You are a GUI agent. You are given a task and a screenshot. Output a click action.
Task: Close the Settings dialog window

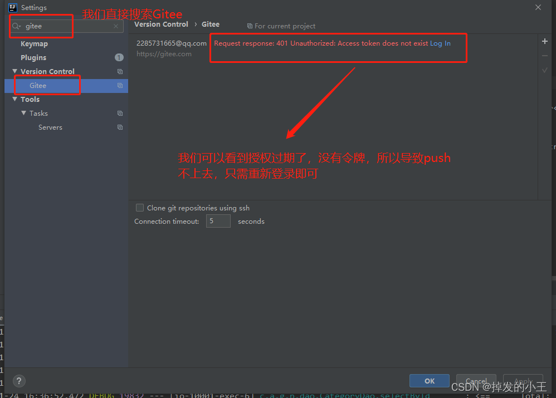538,7
